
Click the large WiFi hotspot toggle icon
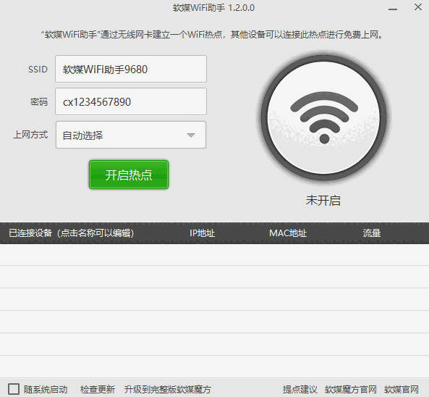[323, 117]
